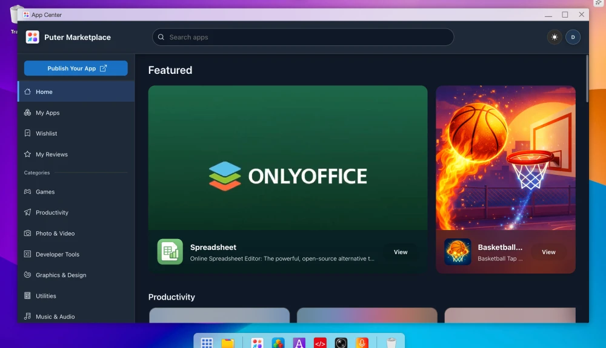Select the Music & Audio category

(76, 317)
